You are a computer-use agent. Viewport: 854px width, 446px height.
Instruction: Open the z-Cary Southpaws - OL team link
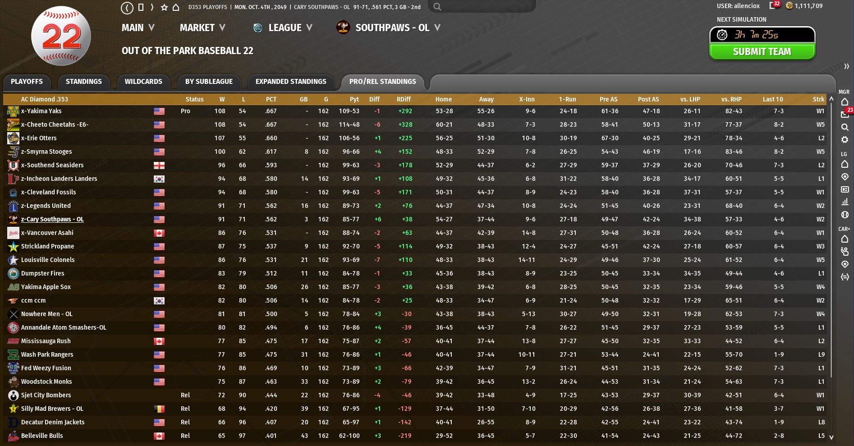pyautogui.click(x=52, y=219)
